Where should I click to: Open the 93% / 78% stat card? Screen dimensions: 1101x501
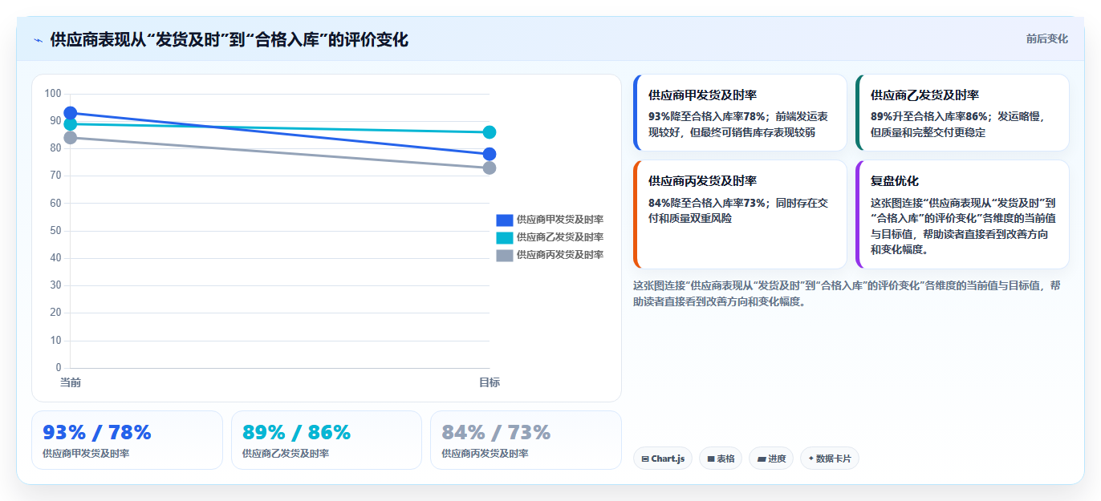(x=127, y=440)
